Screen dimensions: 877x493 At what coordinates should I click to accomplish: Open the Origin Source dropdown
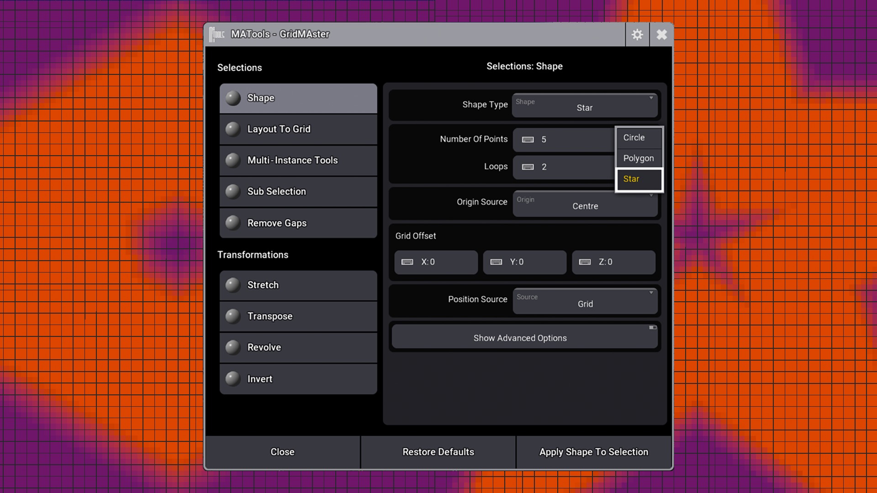coord(585,204)
